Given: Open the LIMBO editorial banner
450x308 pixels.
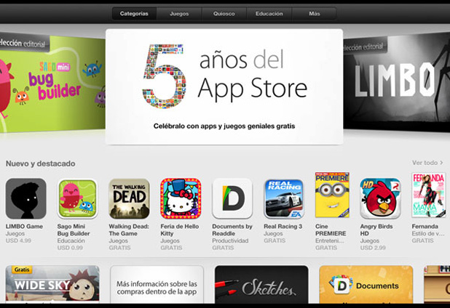Looking at the screenshot, I should (x=397, y=81).
